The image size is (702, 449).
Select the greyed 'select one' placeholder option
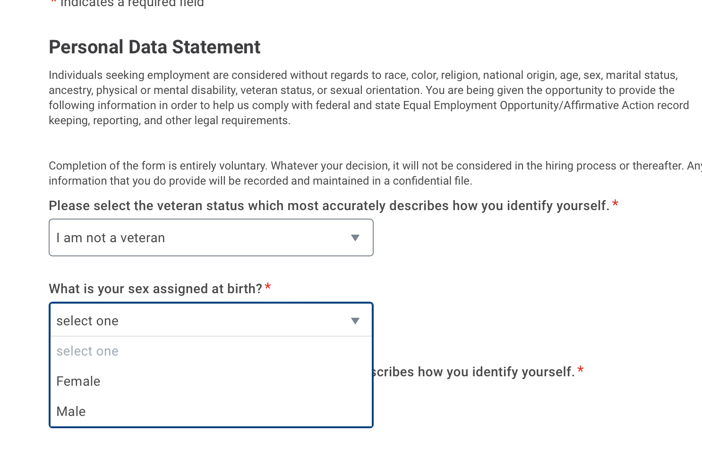[87, 351]
